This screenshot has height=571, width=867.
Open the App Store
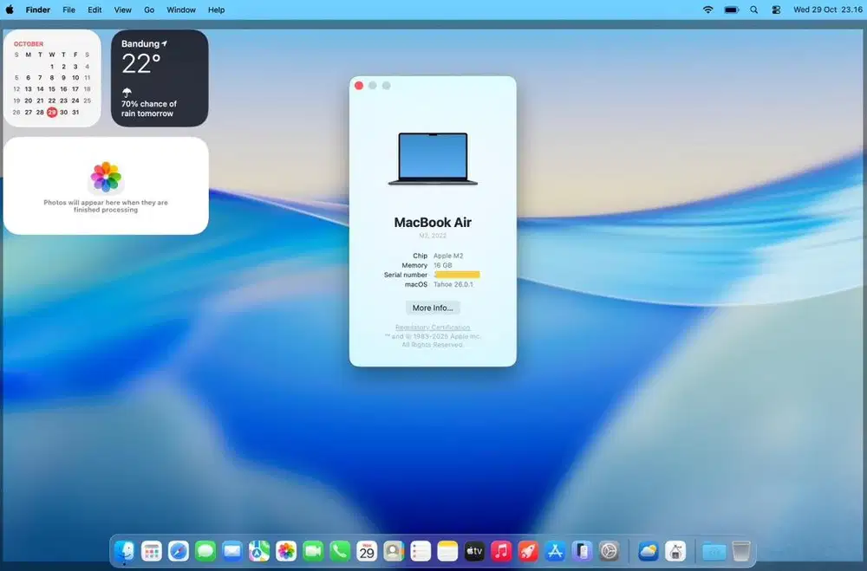(x=555, y=551)
